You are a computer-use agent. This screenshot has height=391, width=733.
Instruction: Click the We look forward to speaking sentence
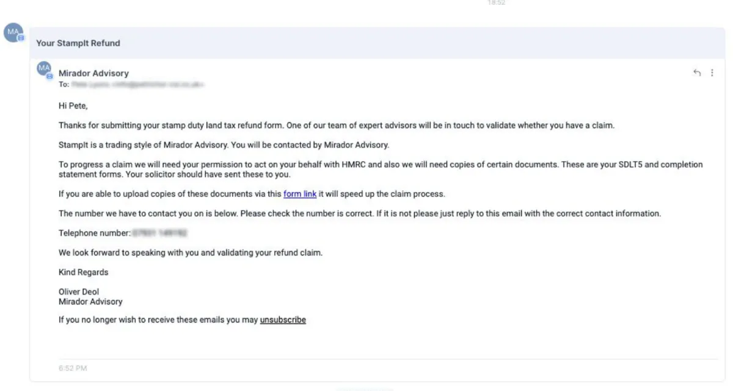click(191, 253)
